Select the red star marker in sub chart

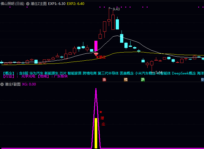(x=101, y=112)
